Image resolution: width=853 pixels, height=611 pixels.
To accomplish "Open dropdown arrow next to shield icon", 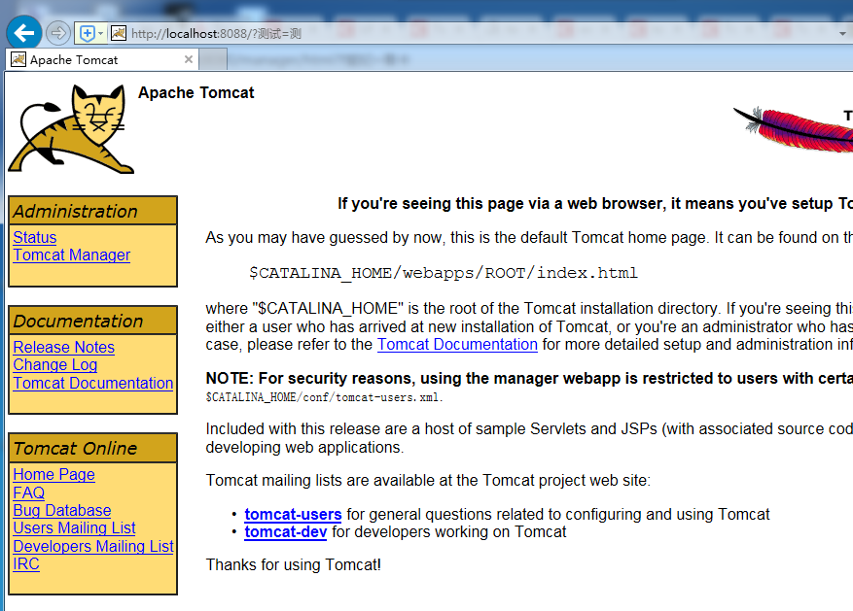I will point(100,33).
